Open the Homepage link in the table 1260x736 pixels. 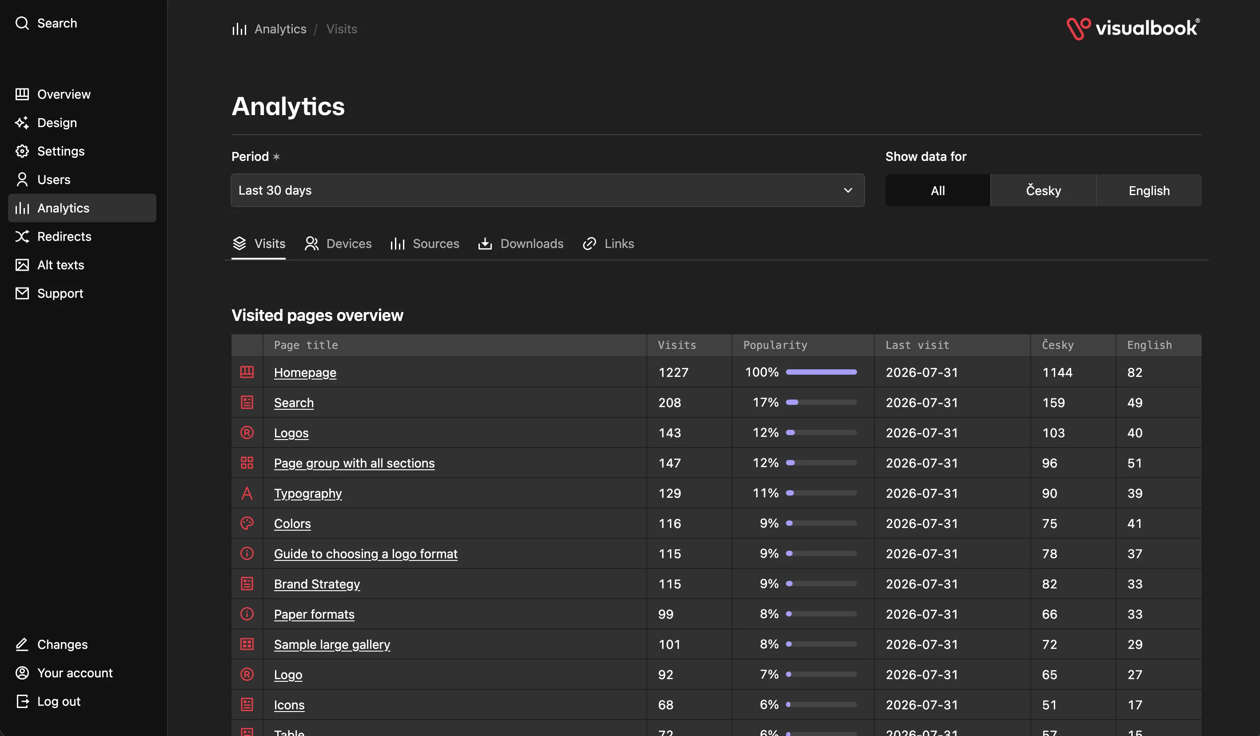(x=305, y=372)
